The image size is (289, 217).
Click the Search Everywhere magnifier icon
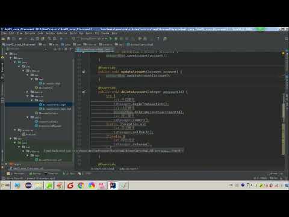[286, 39]
